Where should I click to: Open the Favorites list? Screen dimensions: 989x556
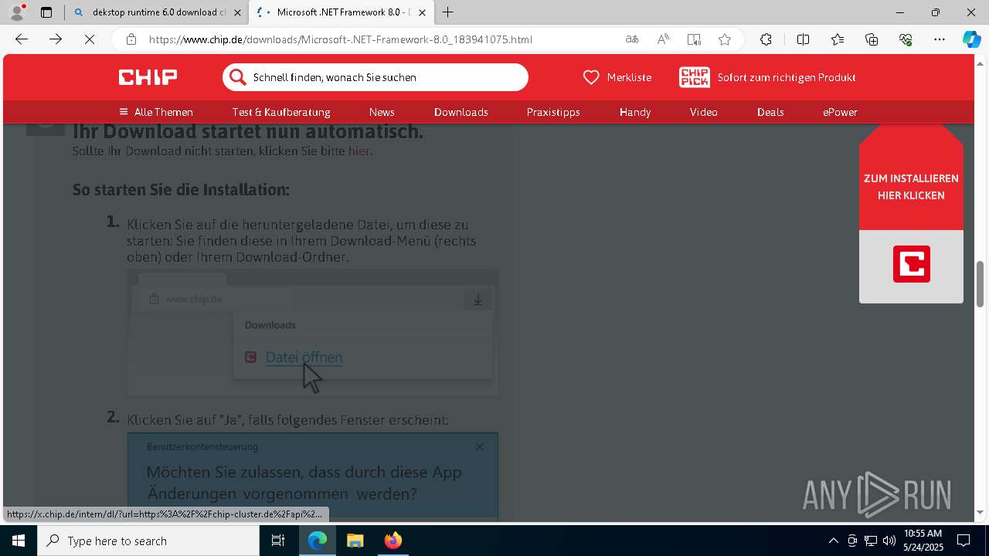[838, 39]
